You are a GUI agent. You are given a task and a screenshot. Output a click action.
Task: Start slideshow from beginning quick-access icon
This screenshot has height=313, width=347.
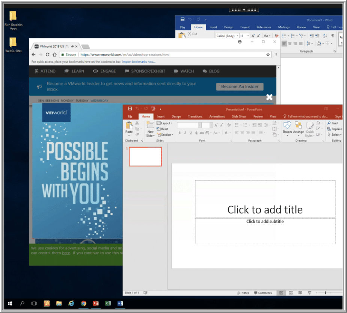153,109
